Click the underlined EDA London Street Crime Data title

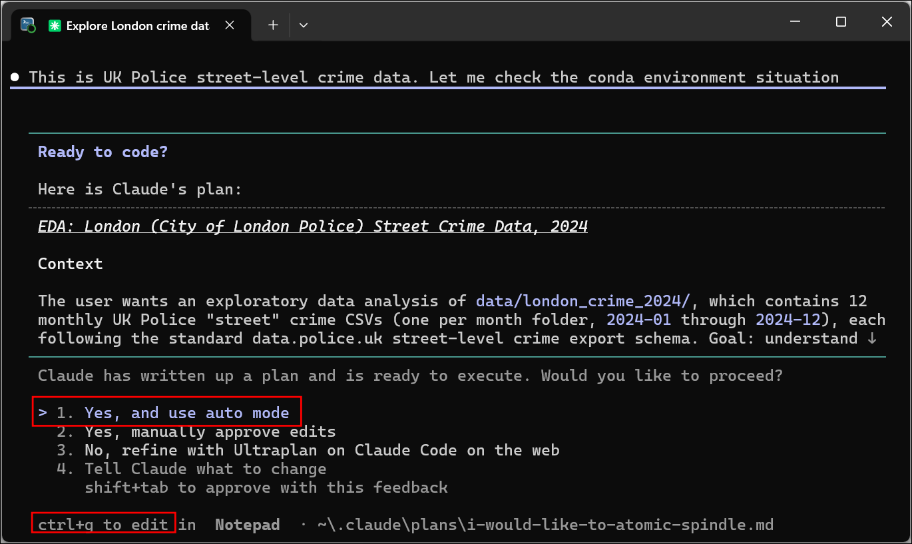(313, 226)
